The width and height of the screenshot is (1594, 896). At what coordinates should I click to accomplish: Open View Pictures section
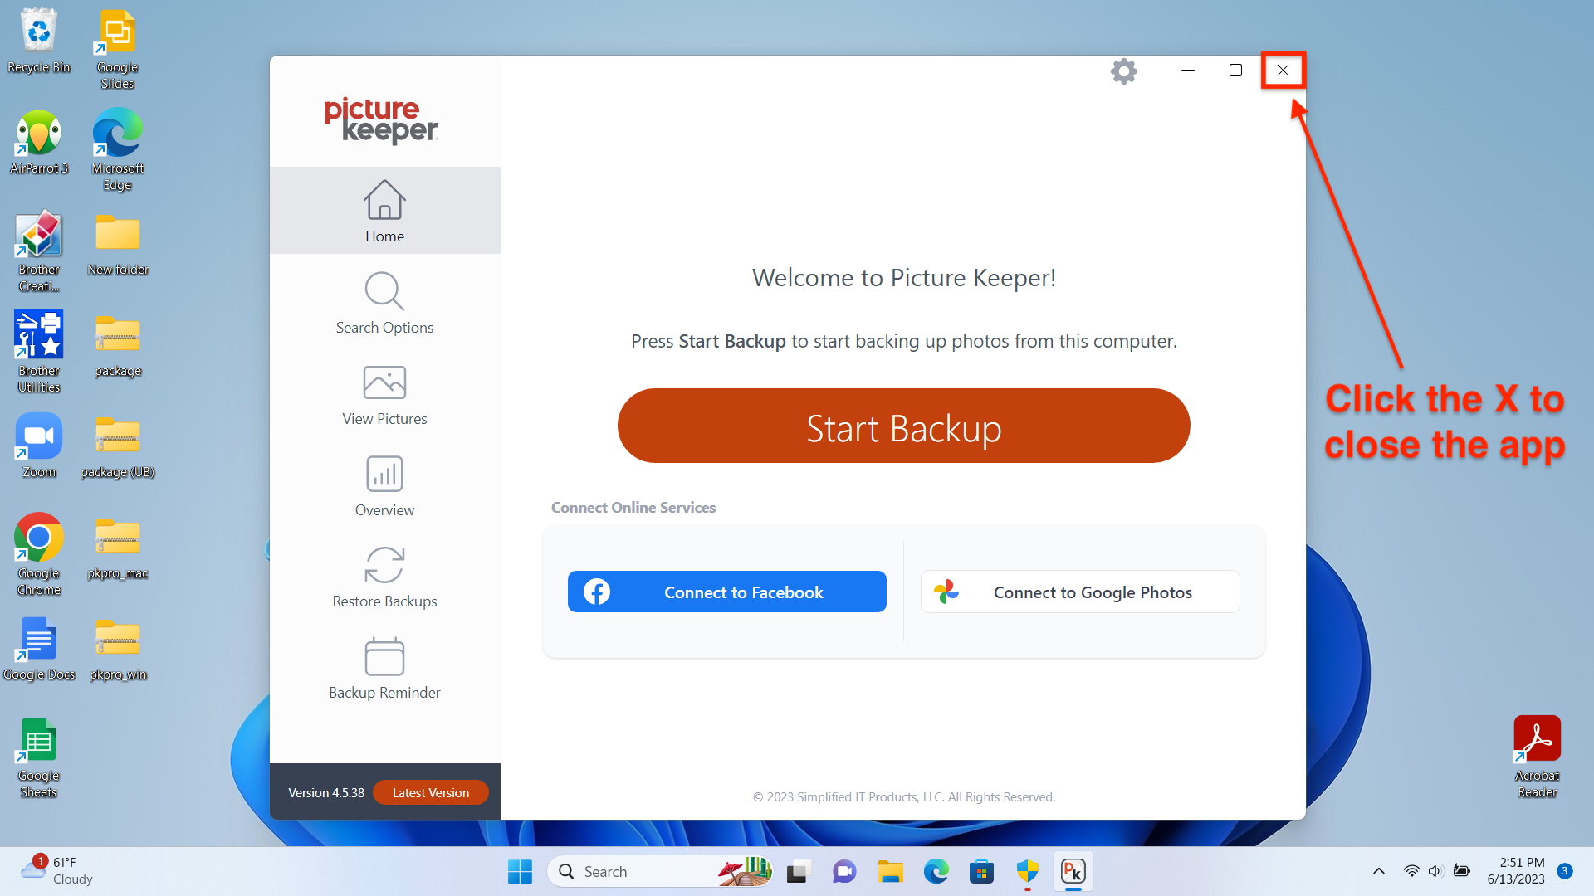point(384,394)
